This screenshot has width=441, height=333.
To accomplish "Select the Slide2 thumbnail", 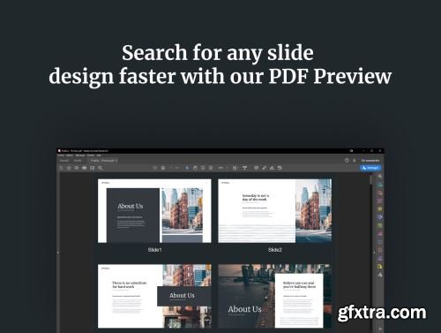I will 275,211.
